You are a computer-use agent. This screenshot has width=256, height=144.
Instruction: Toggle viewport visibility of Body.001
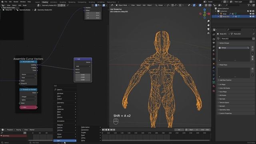[x=251, y=16]
